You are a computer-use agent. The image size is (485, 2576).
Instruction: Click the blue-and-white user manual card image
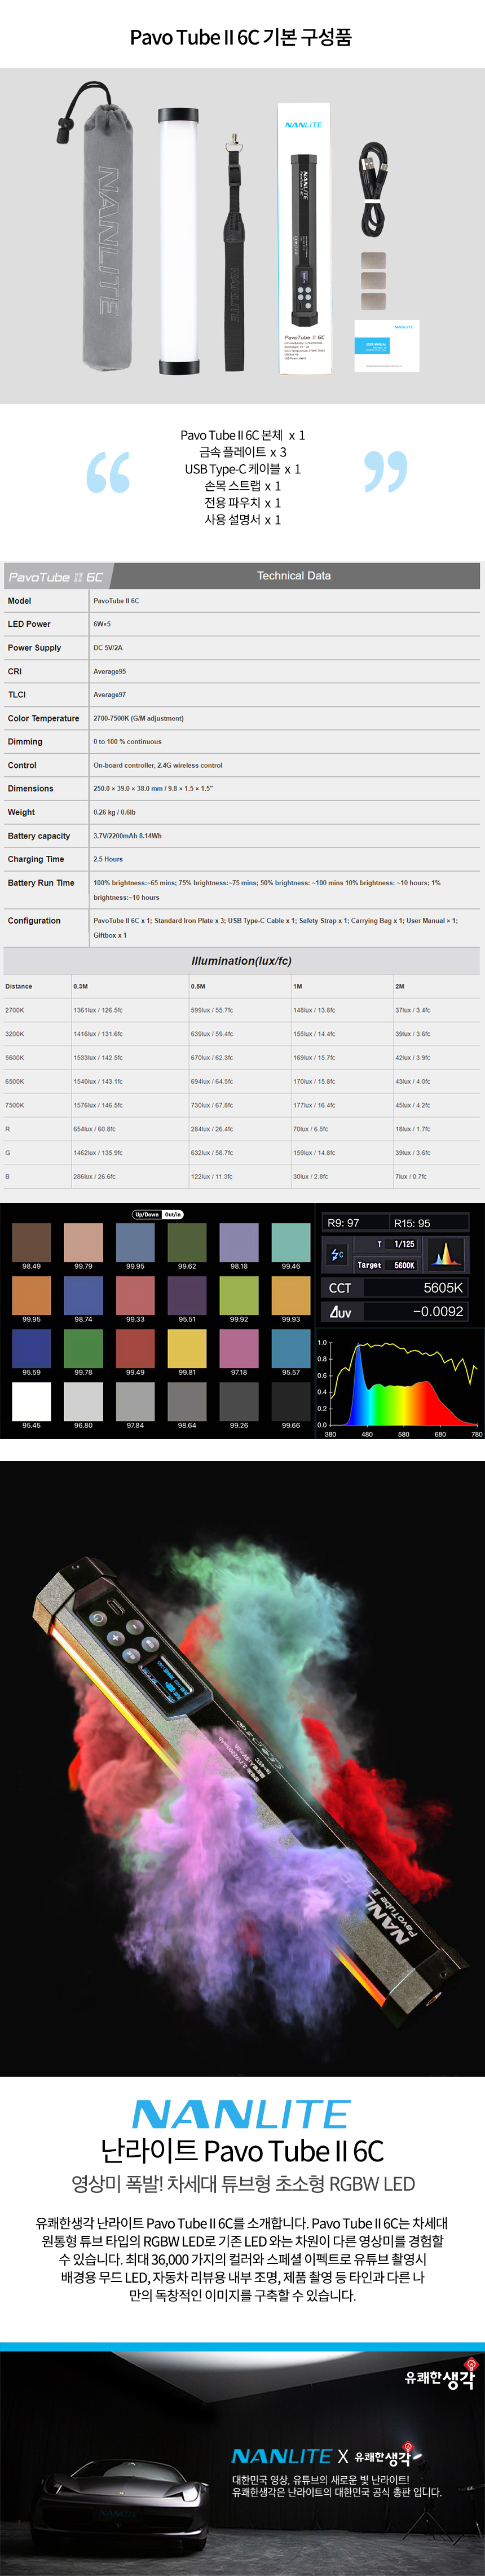click(x=386, y=345)
